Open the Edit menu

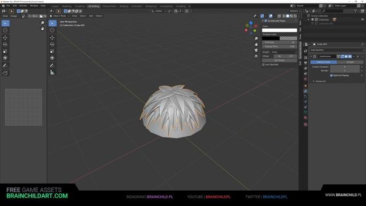tap(15, 6)
